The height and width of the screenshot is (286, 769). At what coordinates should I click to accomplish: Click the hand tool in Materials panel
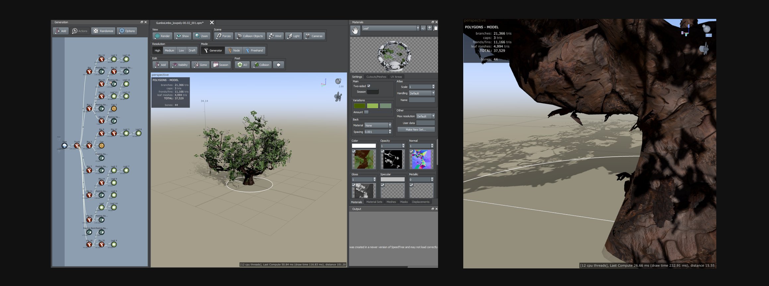click(x=355, y=31)
